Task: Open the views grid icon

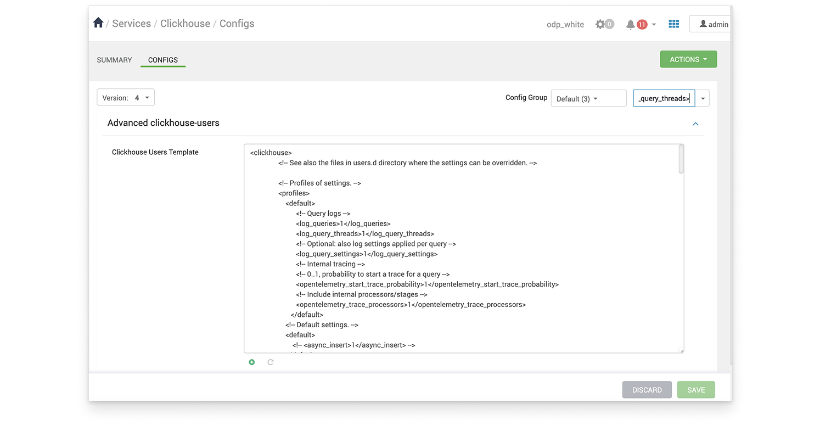Action: click(674, 24)
